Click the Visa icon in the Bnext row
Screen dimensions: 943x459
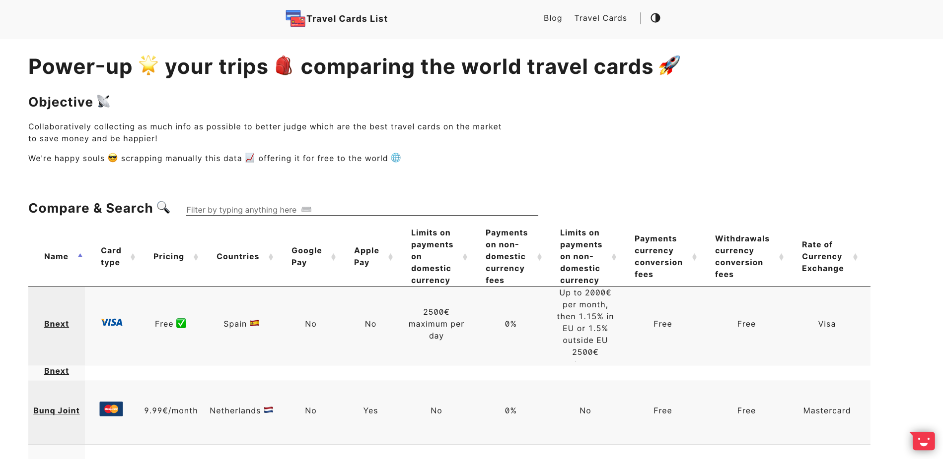point(111,322)
